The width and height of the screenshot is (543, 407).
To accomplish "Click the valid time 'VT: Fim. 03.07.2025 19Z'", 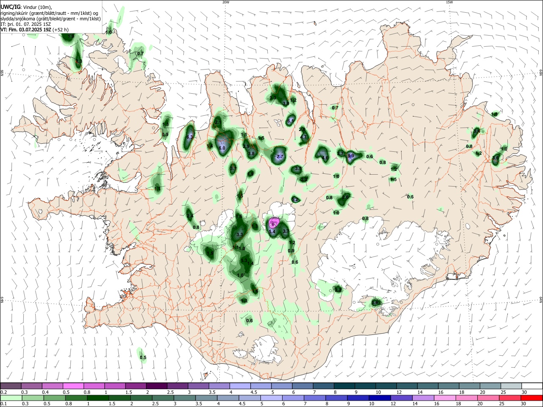I will [x=26, y=30].
